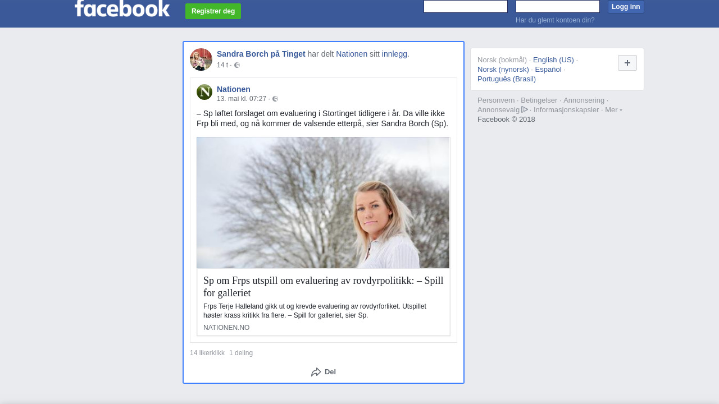Viewport: 719px width, 404px height.
Task: Click the NATIONEN.NO source text
Action: (226, 328)
